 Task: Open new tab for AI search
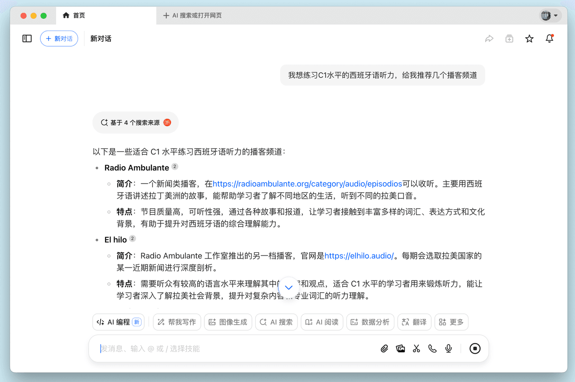coord(193,15)
